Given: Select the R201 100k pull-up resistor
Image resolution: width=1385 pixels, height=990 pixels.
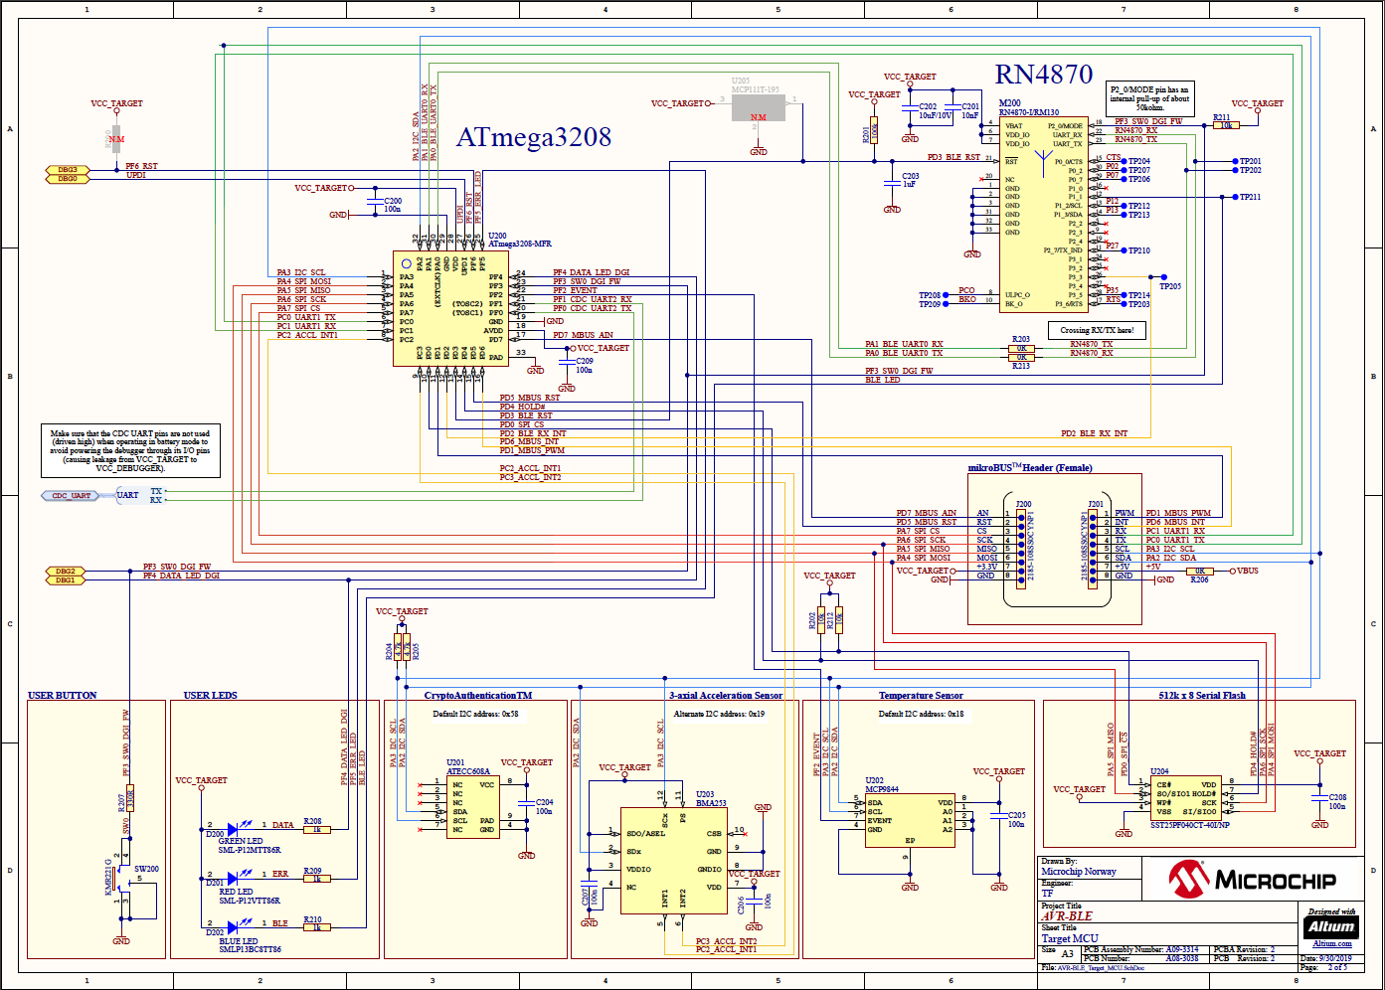Looking at the screenshot, I should point(874,132).
